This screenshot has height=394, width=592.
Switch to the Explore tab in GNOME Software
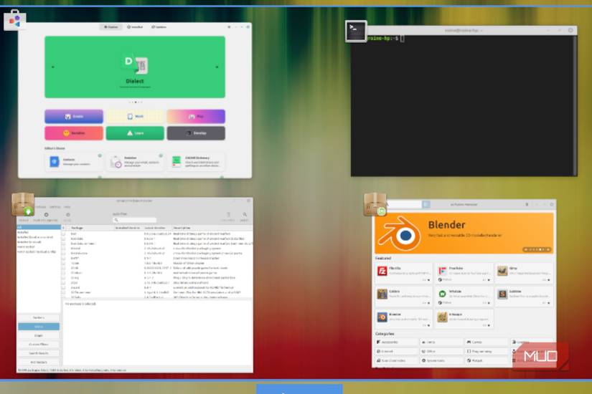[x=111, y=27]
